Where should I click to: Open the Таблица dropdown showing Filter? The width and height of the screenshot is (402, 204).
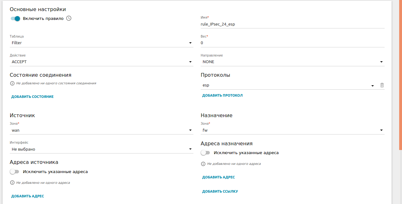(101, 43)
